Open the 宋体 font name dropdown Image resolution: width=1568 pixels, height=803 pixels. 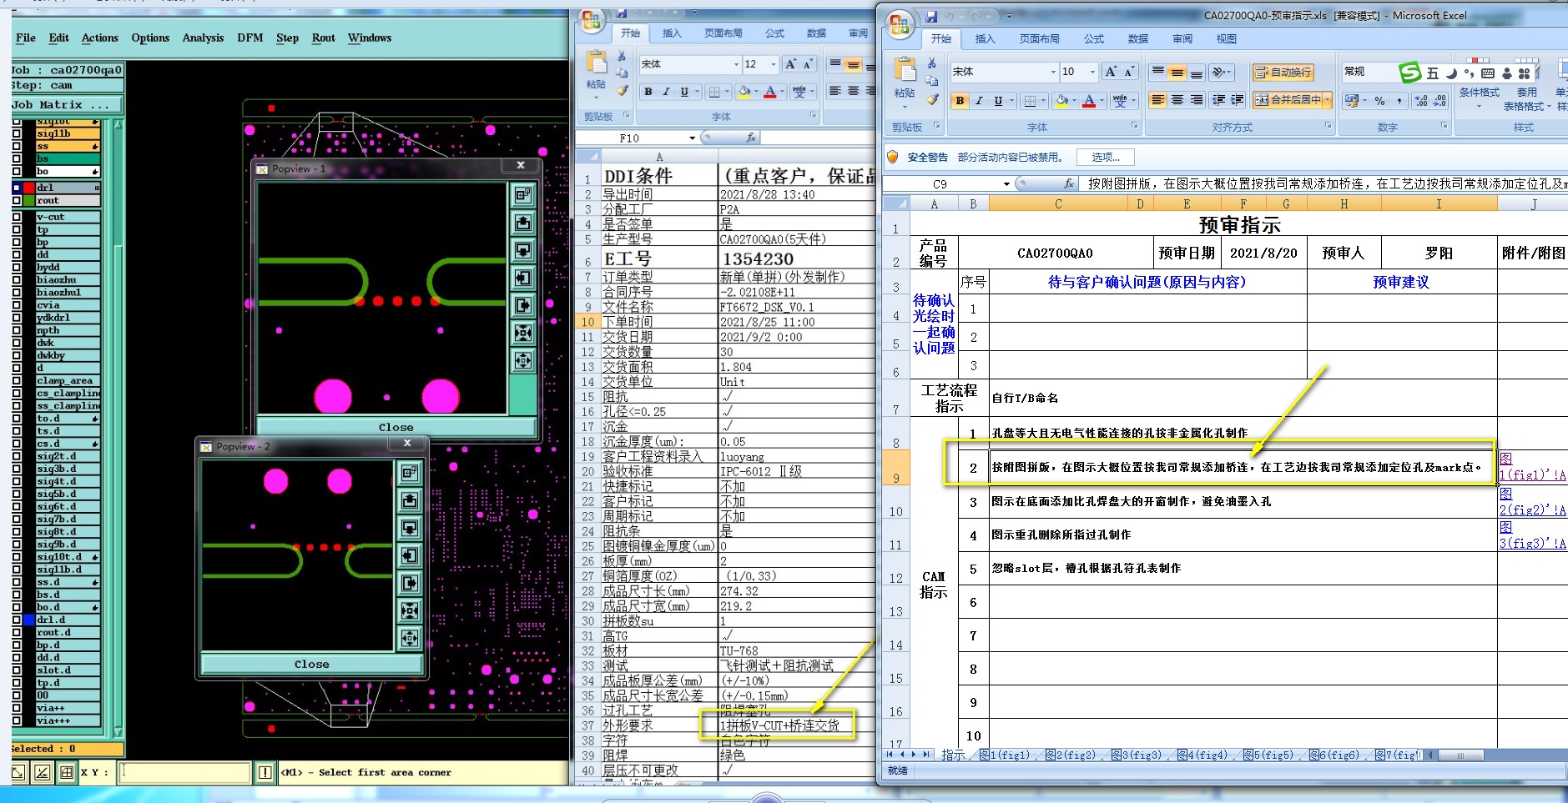pos(1053,73)
